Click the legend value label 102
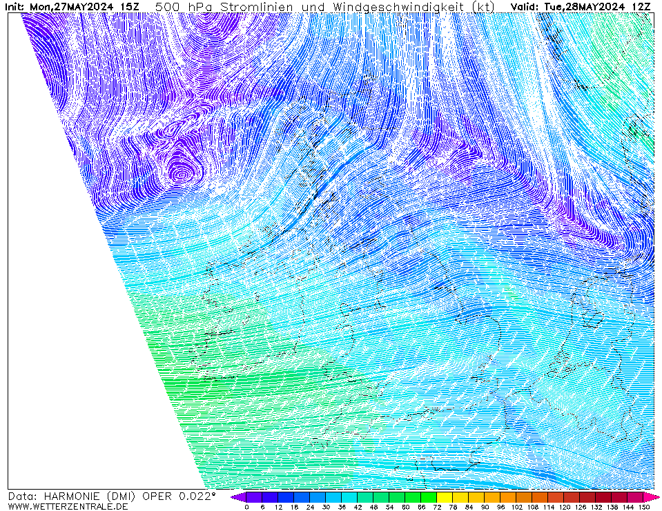Screen dimensions: 662x511 517,507
